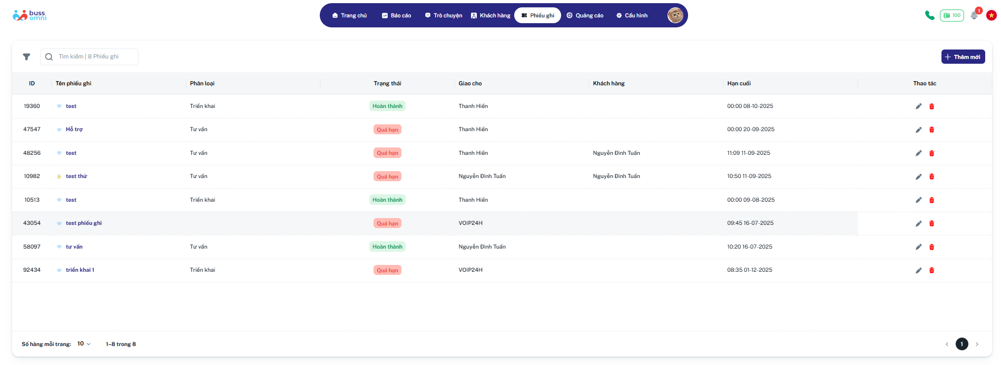This screenshot has height=365, width=1001.
Task: Click the Vietnam flag language icon
Action: pos(992,15)
